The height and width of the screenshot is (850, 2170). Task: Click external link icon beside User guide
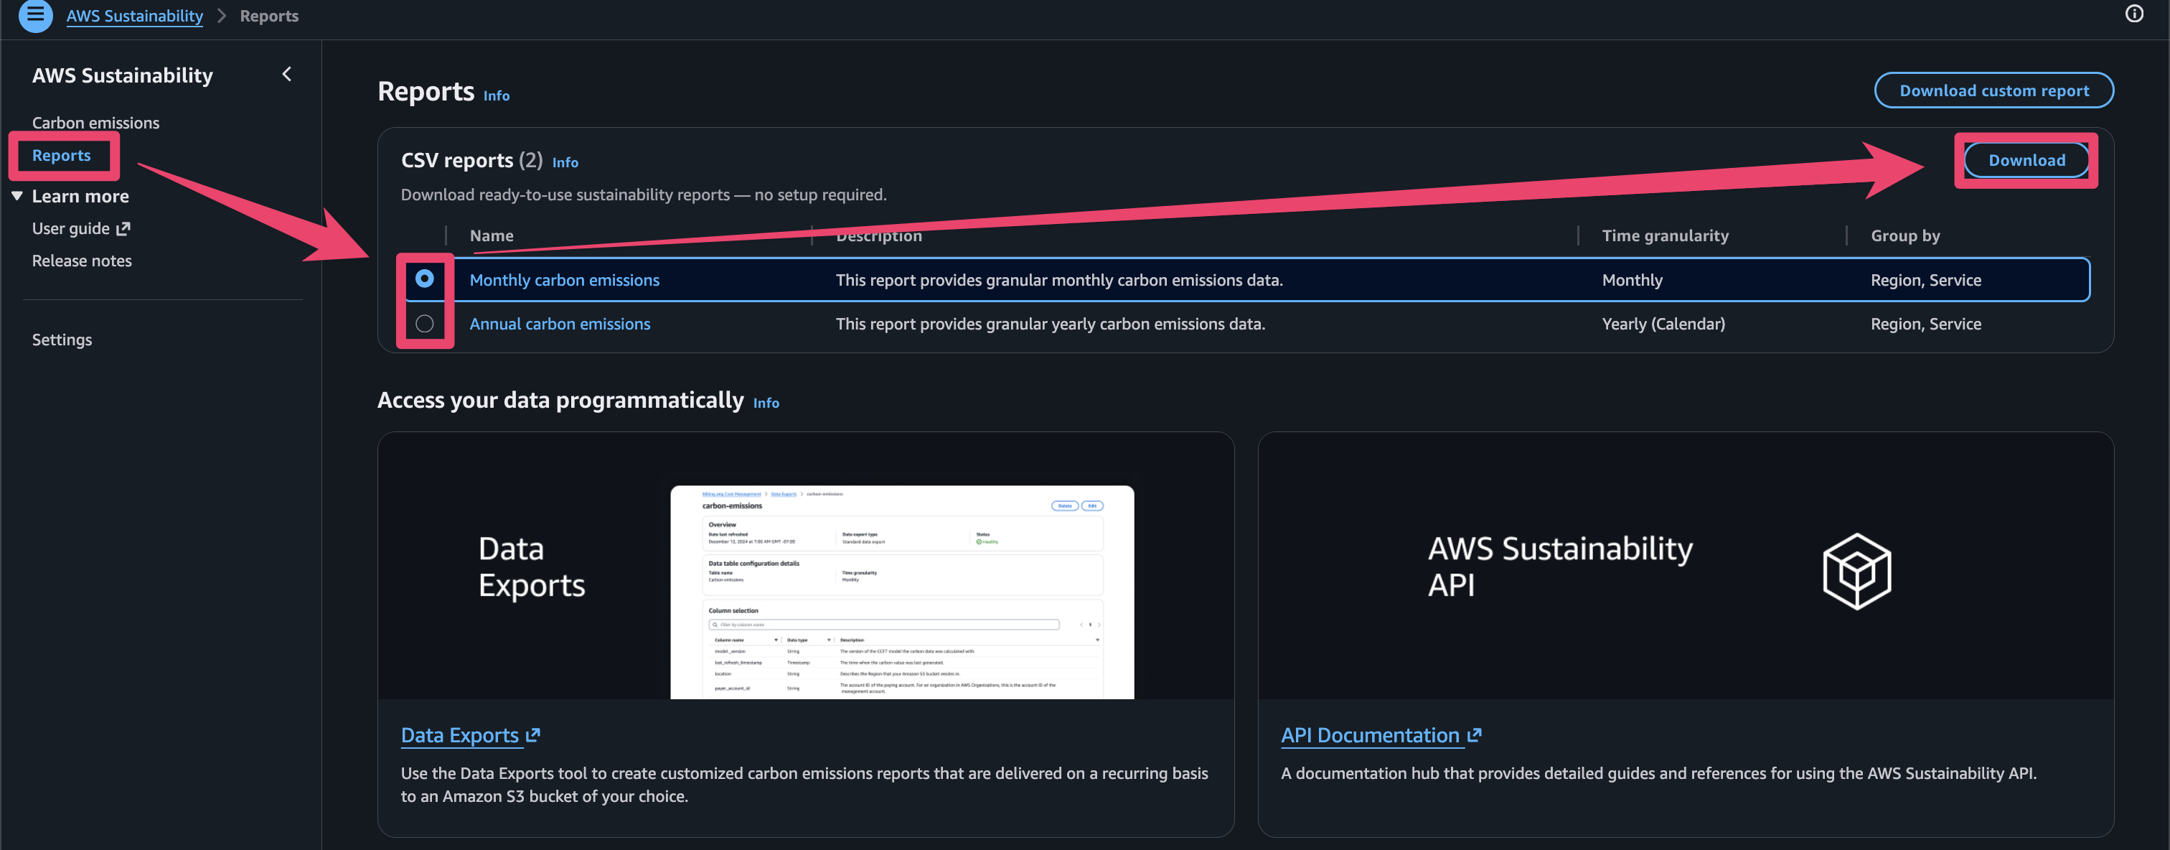(124, 228)
